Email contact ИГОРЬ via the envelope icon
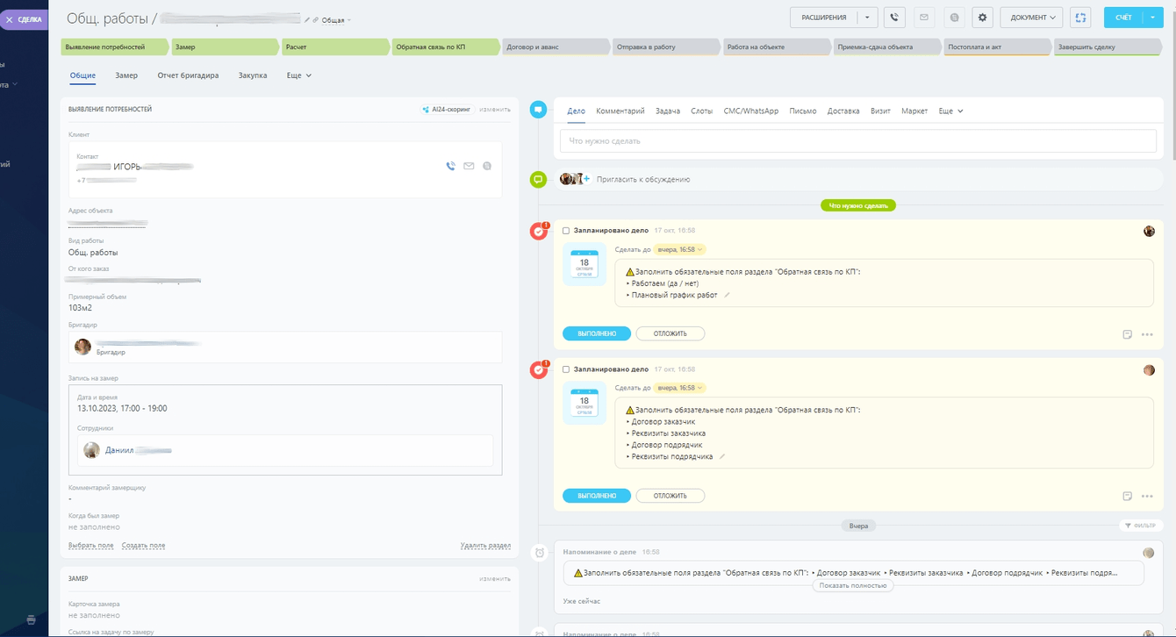This screenshot has width=1176, height=637. [469, 166]
